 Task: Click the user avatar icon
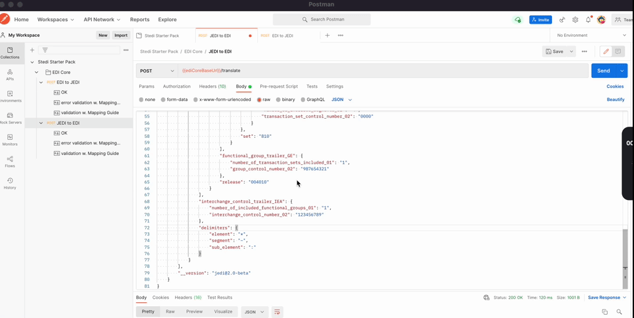(601, 19)
